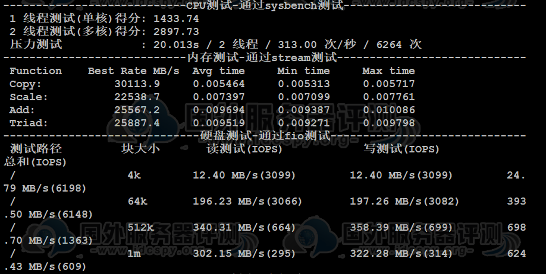546x274 pixels.
Task: Click the Triad: row label
Action: [29, 123]
